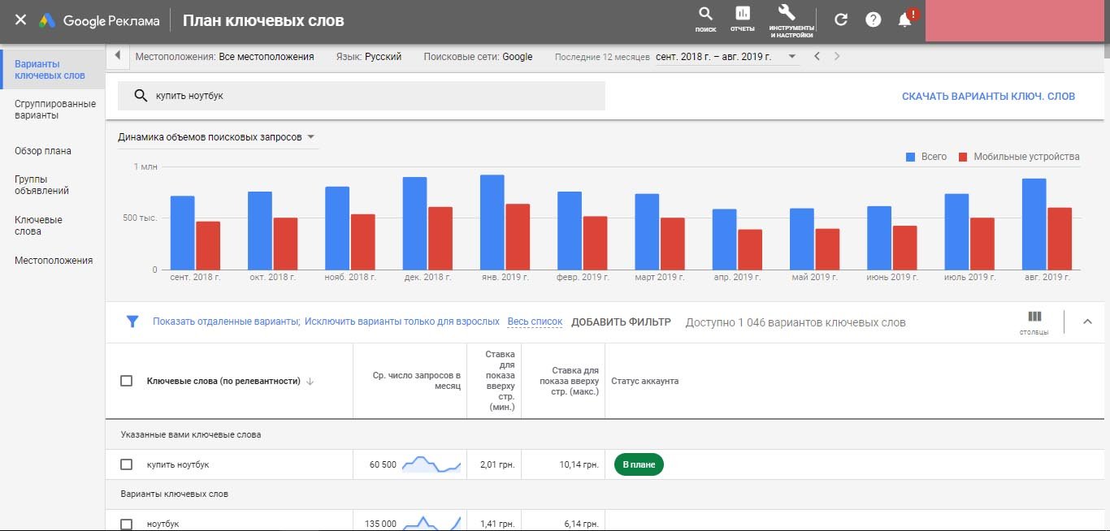Click the trend sparkline for 'купить ноутбук'
This screenshot has width=1110, height=531.
pyautogui.click(x=432, y=464)
